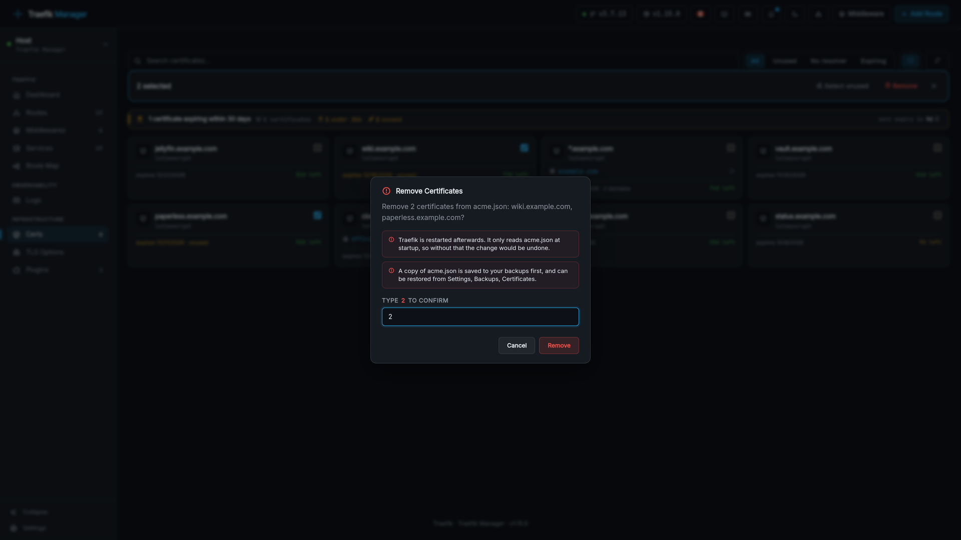The image size is (961, 540).
Task: Open Logs via its sidebar icon
Action: tap(17, 200)
